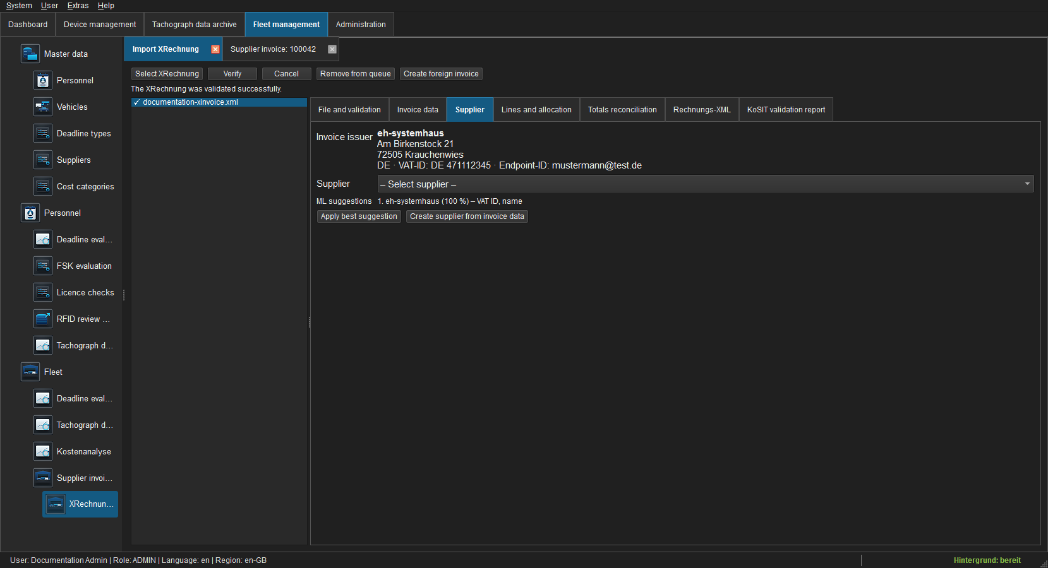Viewport: 1048px width, 568px height.
Task: Select the FSK evaluation icon
Action: coord(42,266)
